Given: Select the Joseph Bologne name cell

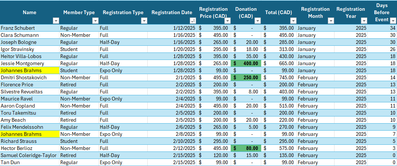Looking at the screenshot, I should (30, 42).
